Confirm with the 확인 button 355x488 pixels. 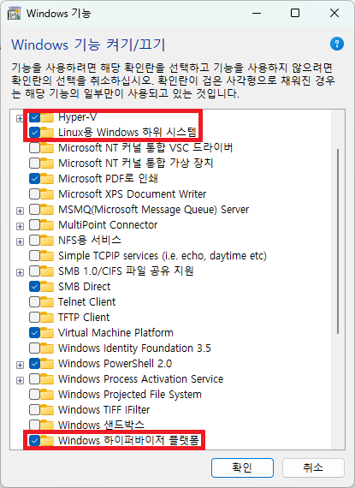(242, 467)
